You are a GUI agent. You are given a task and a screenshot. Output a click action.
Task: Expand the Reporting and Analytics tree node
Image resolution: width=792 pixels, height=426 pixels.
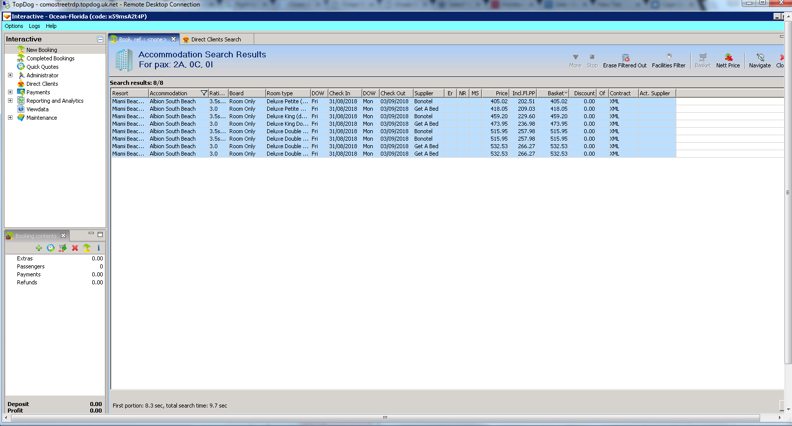click(x=10, y=101)
